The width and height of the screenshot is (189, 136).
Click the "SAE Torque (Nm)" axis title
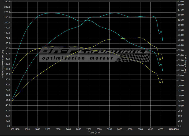point(186,64)
